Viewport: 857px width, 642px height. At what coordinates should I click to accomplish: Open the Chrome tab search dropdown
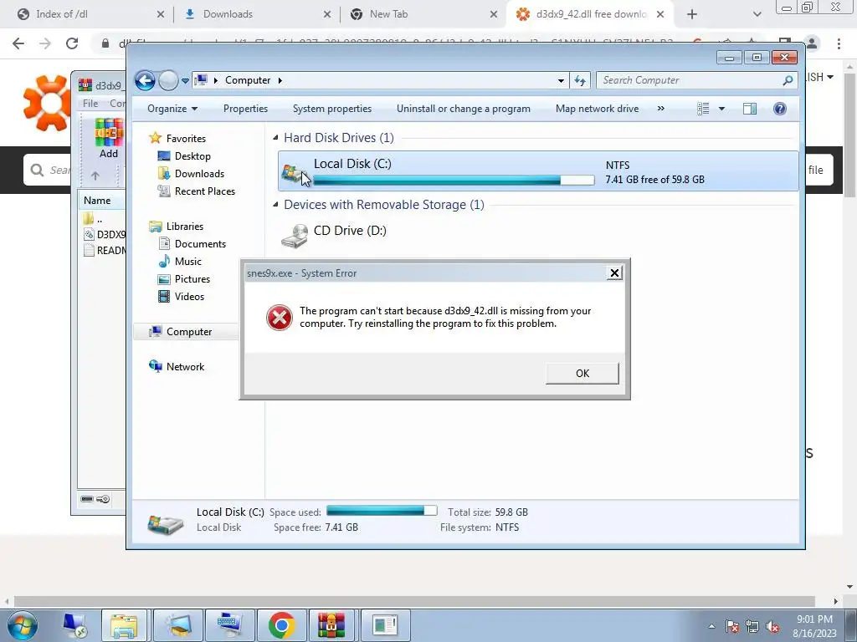tap(757, 15)
